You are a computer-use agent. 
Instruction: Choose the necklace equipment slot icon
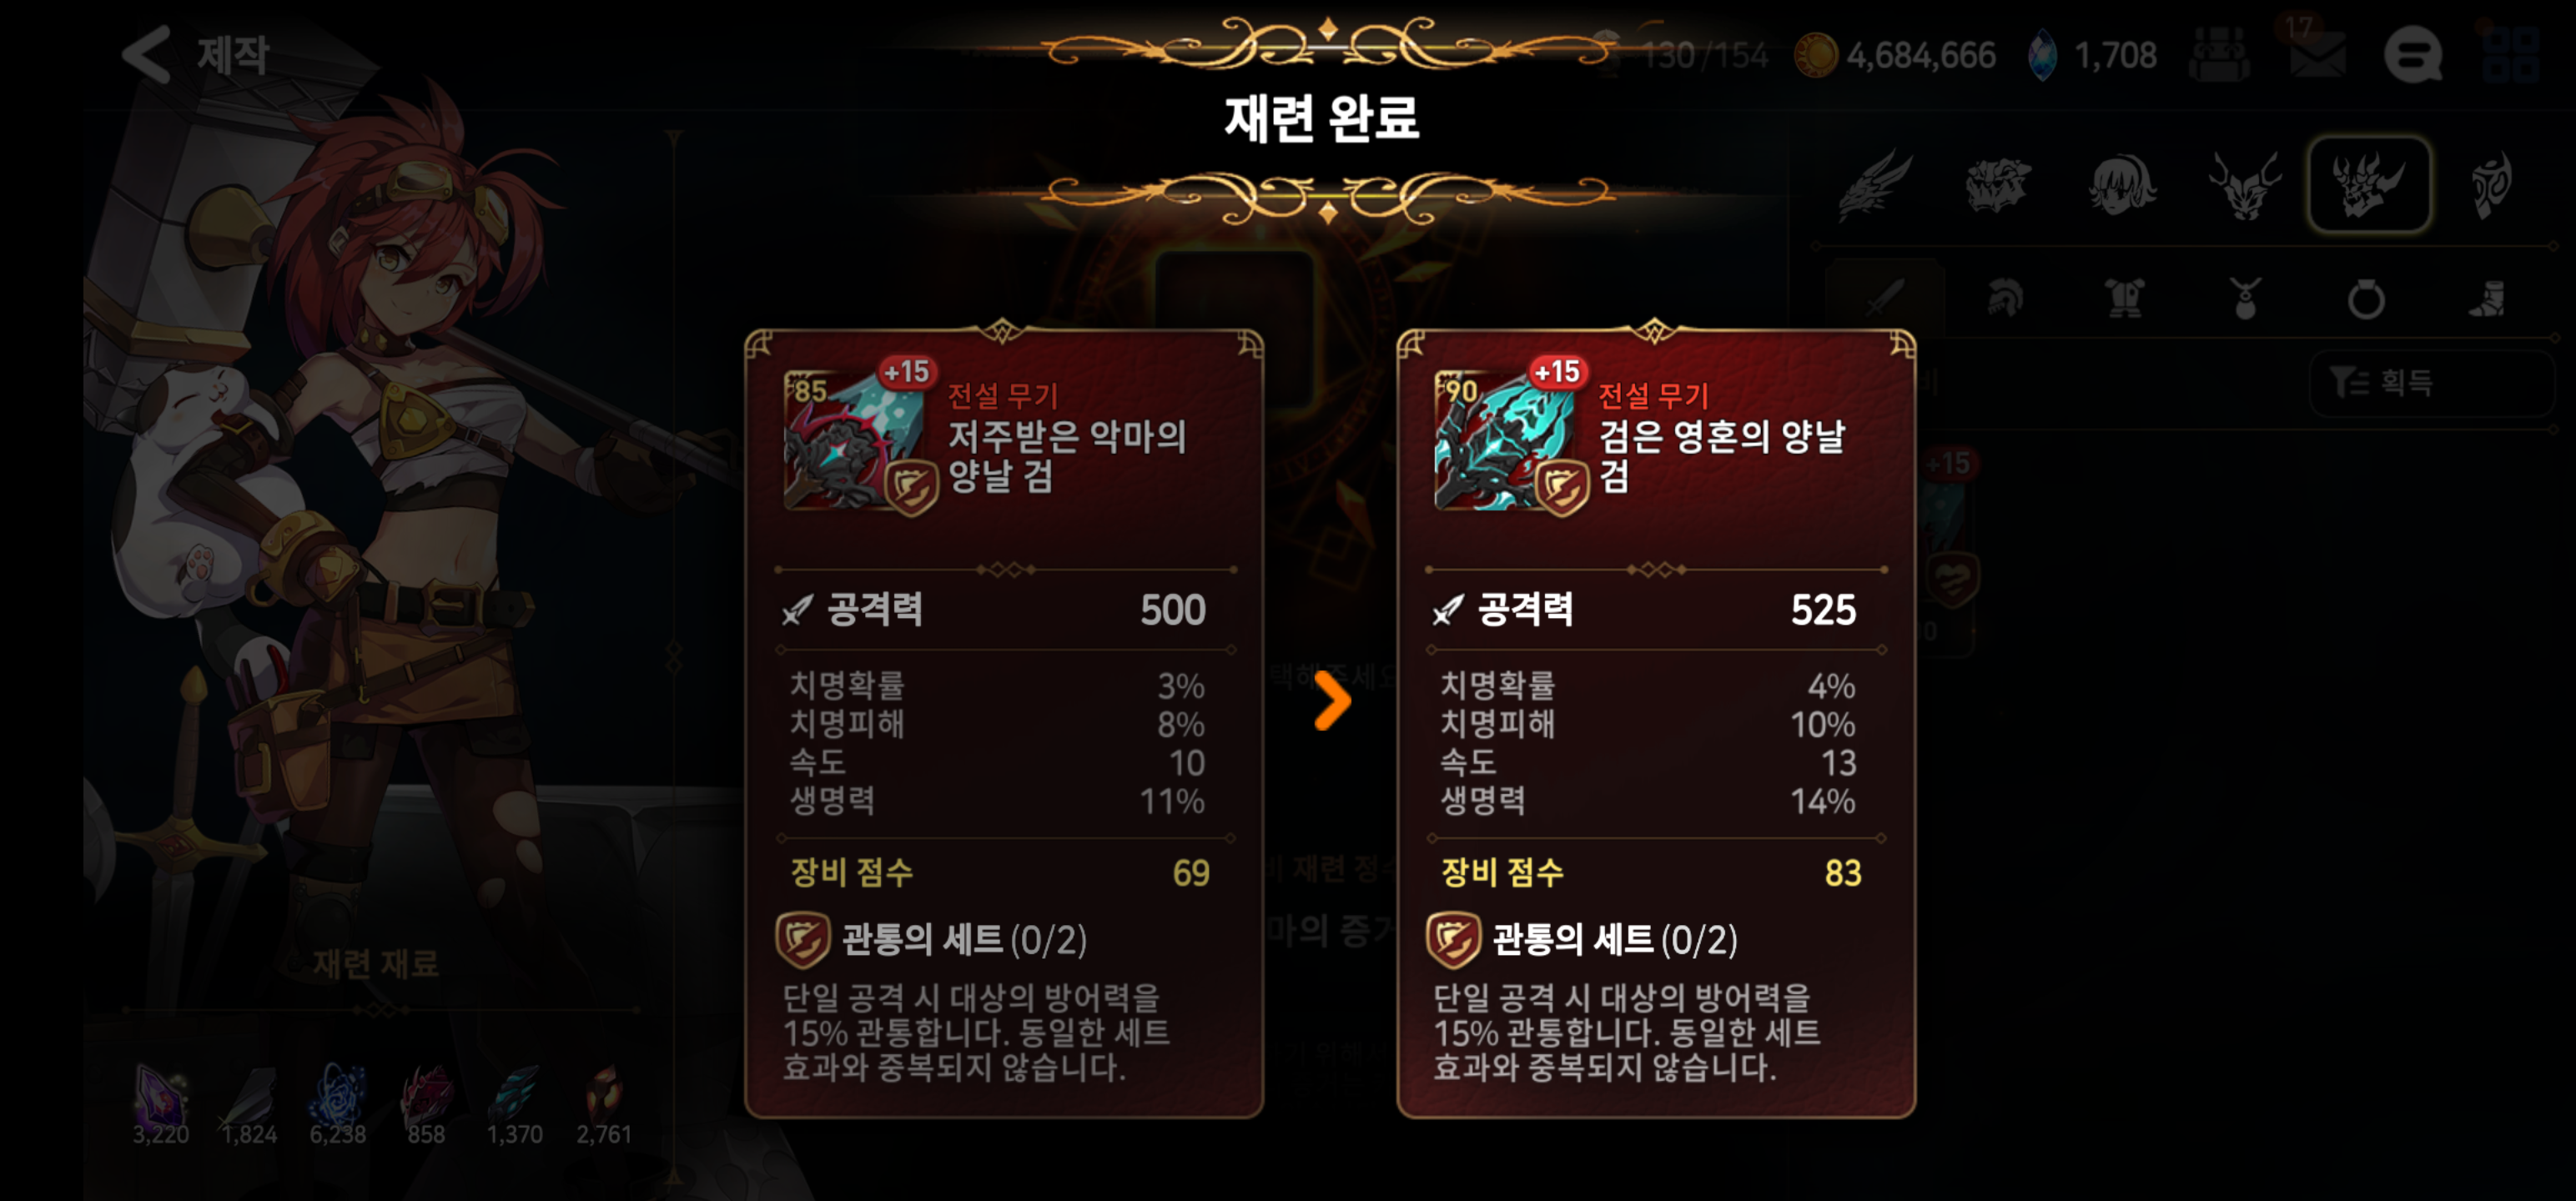(x=2245, y=298)
